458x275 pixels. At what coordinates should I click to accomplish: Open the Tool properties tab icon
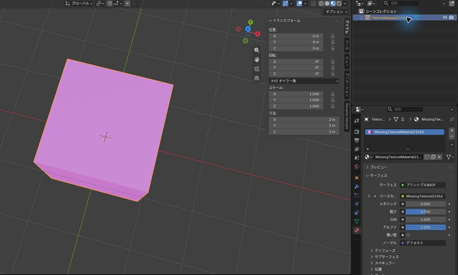(x=357, y=120)
